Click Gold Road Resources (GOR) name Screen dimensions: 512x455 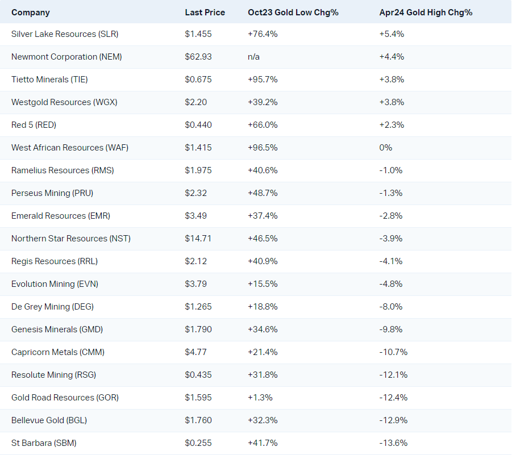point(65,398)
